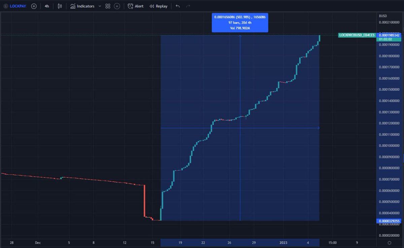The width and height of the screenshot is (404, 248).
Task: Redo the chart action
Action: click(188, 6)
